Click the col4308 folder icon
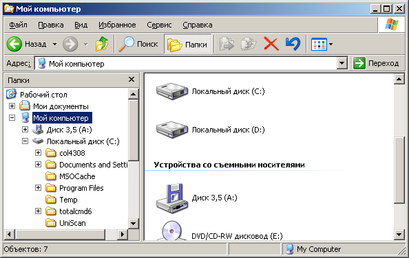Screen dimensions: 409x258 [x=50, y=153]
